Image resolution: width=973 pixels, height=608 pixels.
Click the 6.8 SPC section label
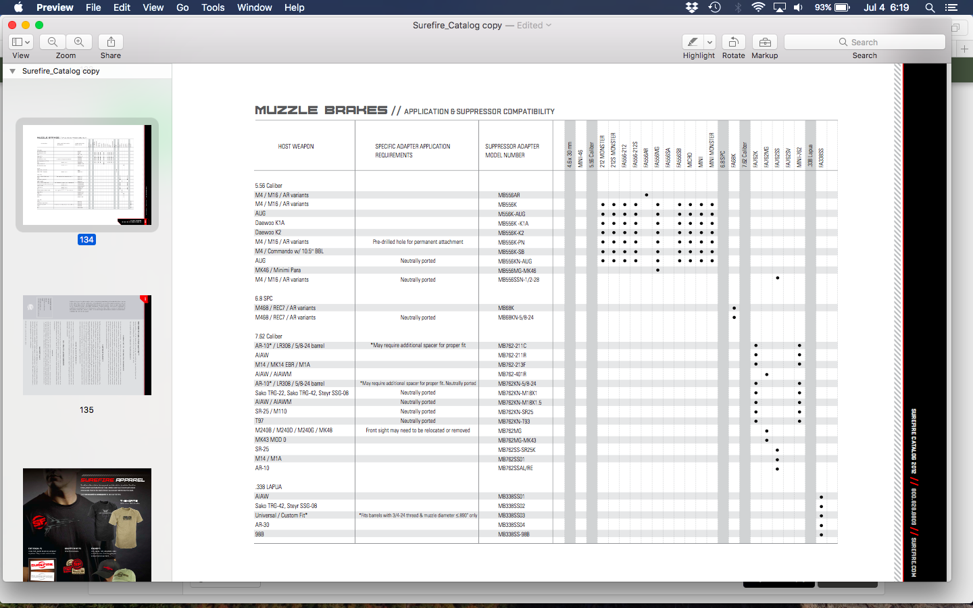click(x=264, y=299)
